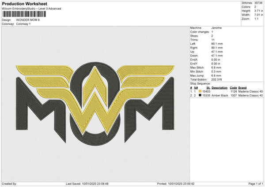Click the stitches value 30738

[258, 3]
